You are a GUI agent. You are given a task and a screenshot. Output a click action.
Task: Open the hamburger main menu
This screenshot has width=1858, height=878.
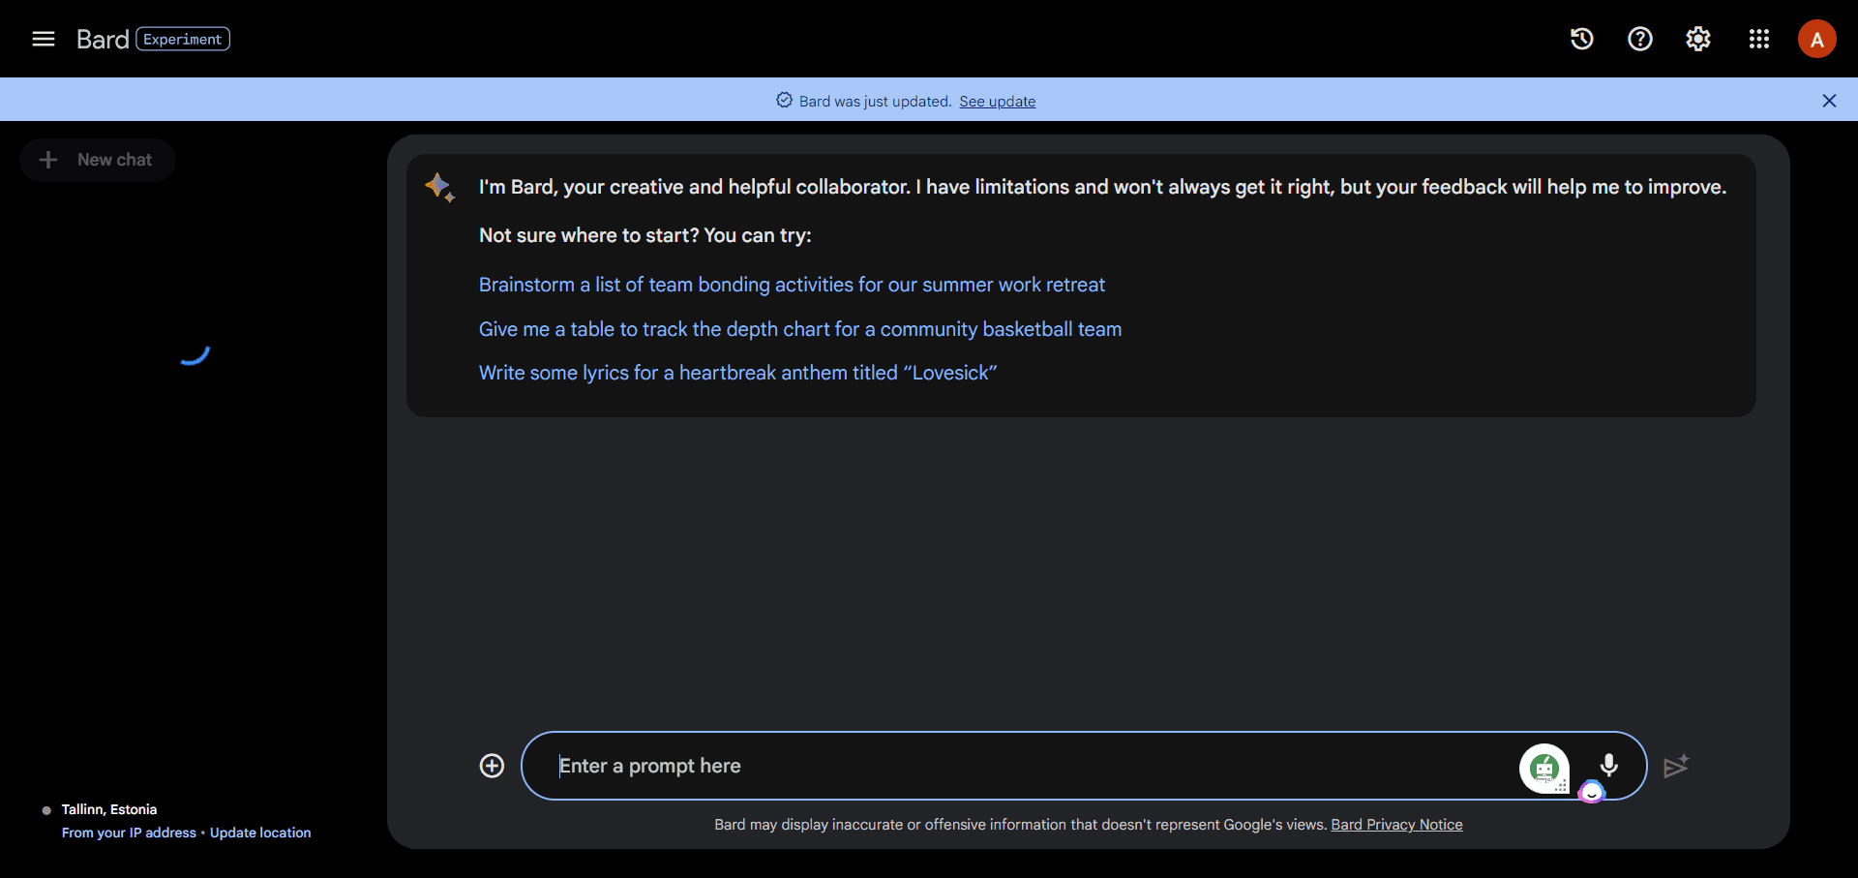[x=44, y=39]
